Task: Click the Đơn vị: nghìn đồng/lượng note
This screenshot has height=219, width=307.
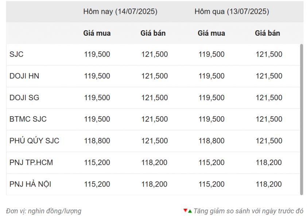Action: pyautogui.click(x=44, y=211)
